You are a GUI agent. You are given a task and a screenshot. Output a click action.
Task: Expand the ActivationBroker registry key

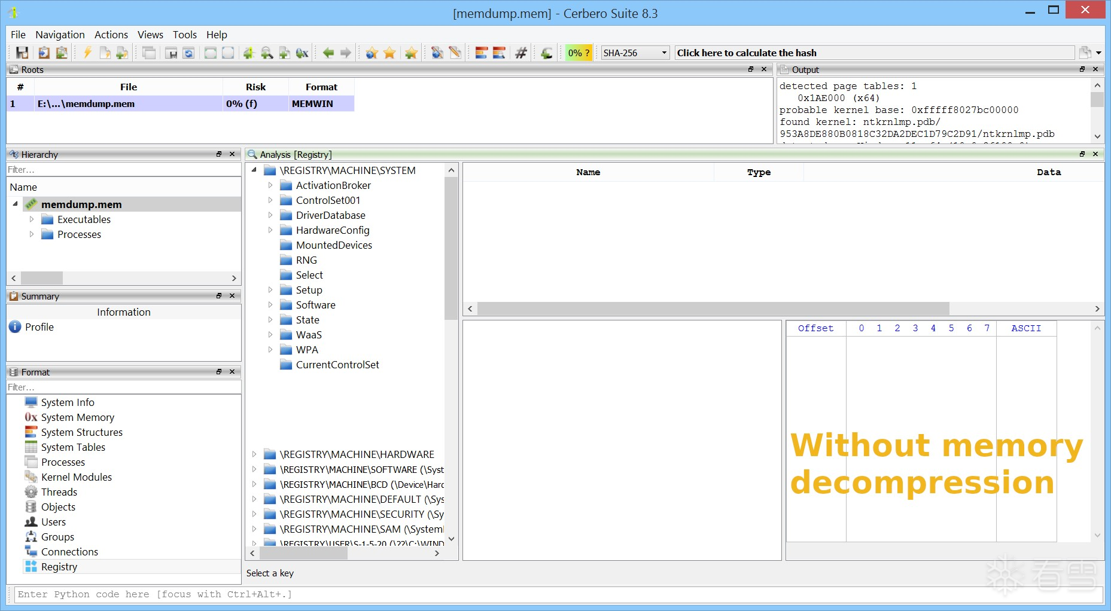(270, 185)
